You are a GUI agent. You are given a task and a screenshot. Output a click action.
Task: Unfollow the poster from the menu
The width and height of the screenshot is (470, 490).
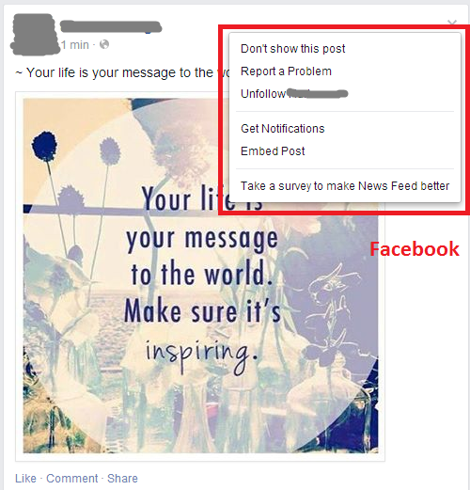294,94
